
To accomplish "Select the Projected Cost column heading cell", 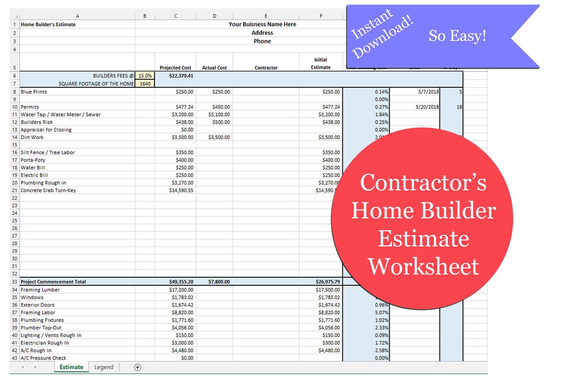I will tap(175, 67).
